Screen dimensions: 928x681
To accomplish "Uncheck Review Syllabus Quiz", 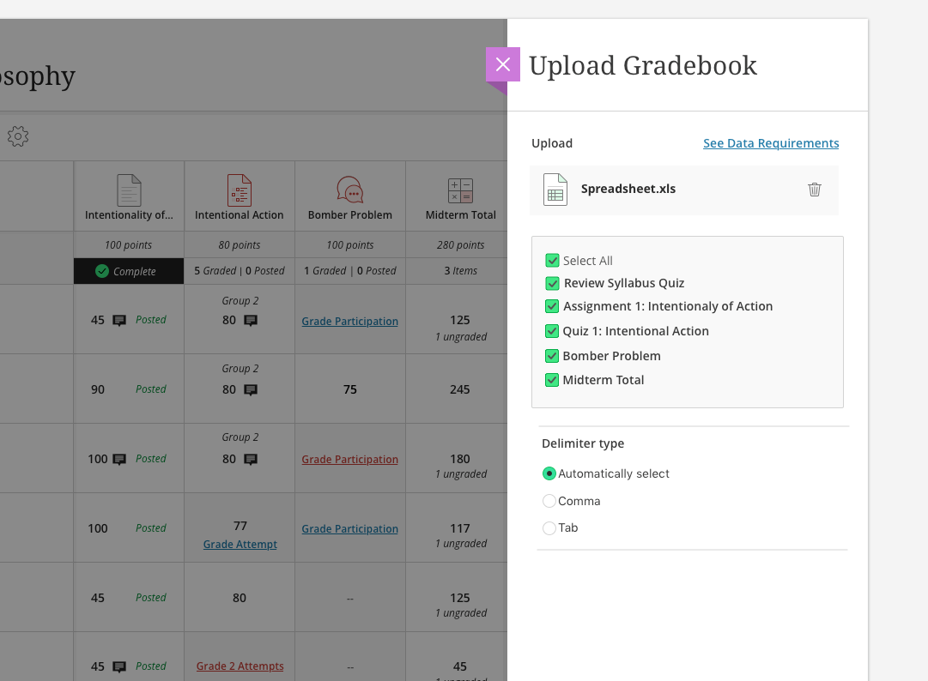I will pos(552,284).
